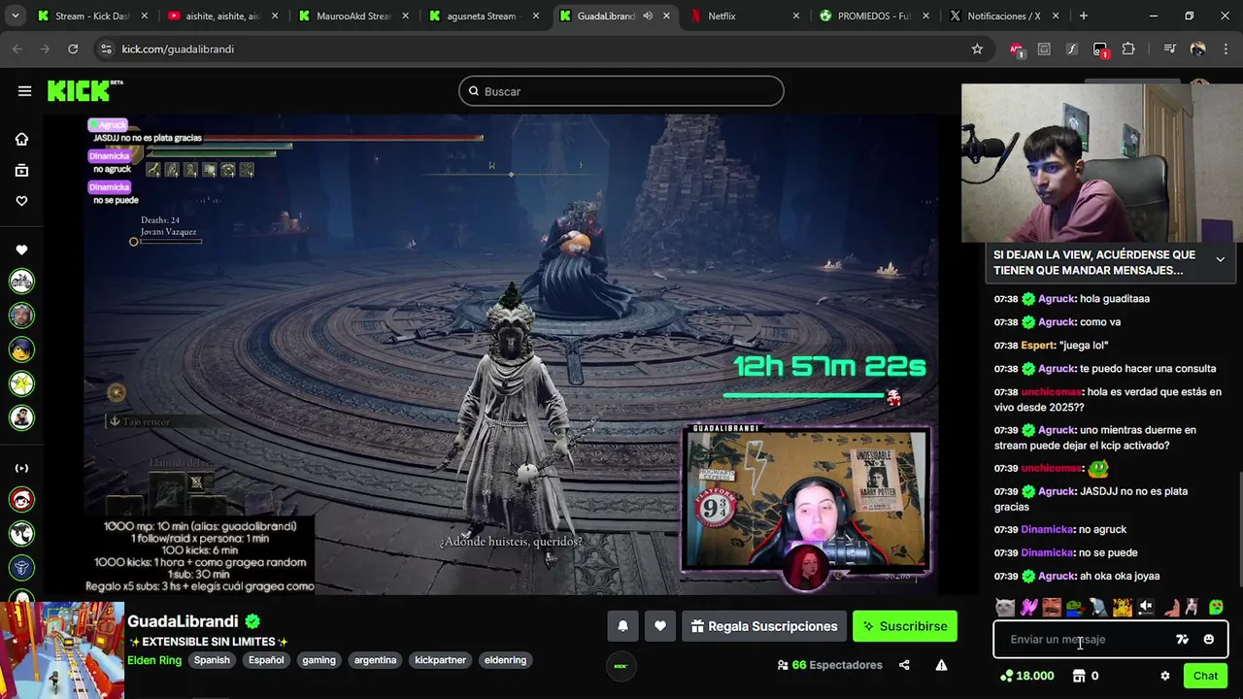1243x699 pixels.
Task: Open the emoji smiley picker in chat
Action: [x=1209, y=640]
